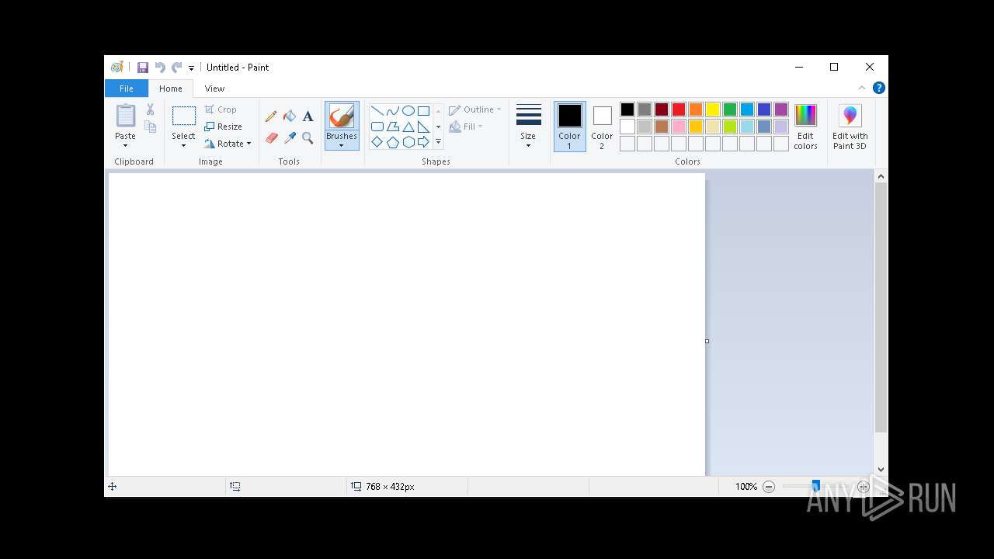This screenshot has height=559, width=994.
Task: Choose the Right triangle shape
Action: [423, 127]
